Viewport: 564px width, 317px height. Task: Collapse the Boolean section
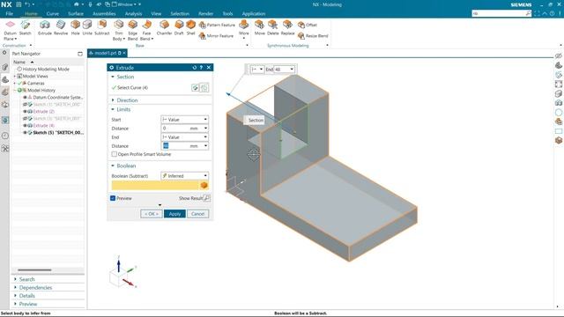(x=123, y=166)
